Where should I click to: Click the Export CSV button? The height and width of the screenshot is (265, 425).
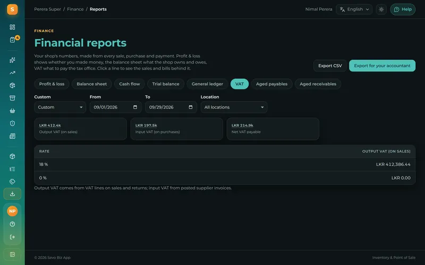(330, 66)
